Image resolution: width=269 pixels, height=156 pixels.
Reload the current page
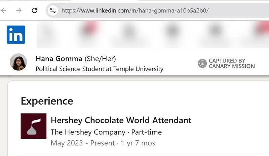[34, 10]
